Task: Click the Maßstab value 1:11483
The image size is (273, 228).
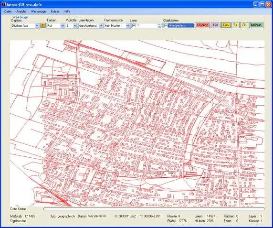Action: 30,216
